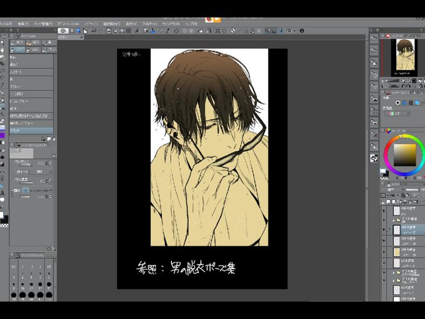This screenshot has width=425, height=319.
Task: Open the ウィンドウ (Window) menu
Action: 171,24
